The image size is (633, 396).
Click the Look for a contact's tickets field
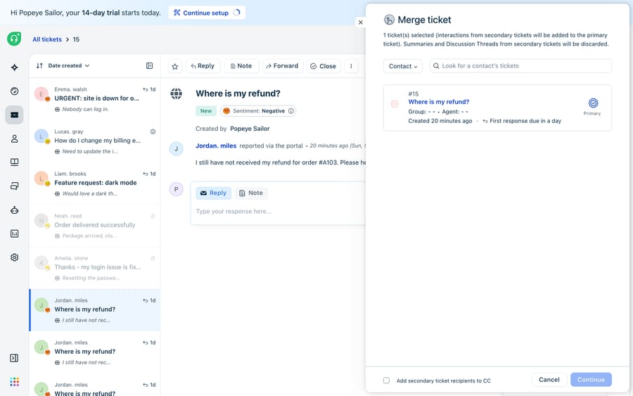520,66
